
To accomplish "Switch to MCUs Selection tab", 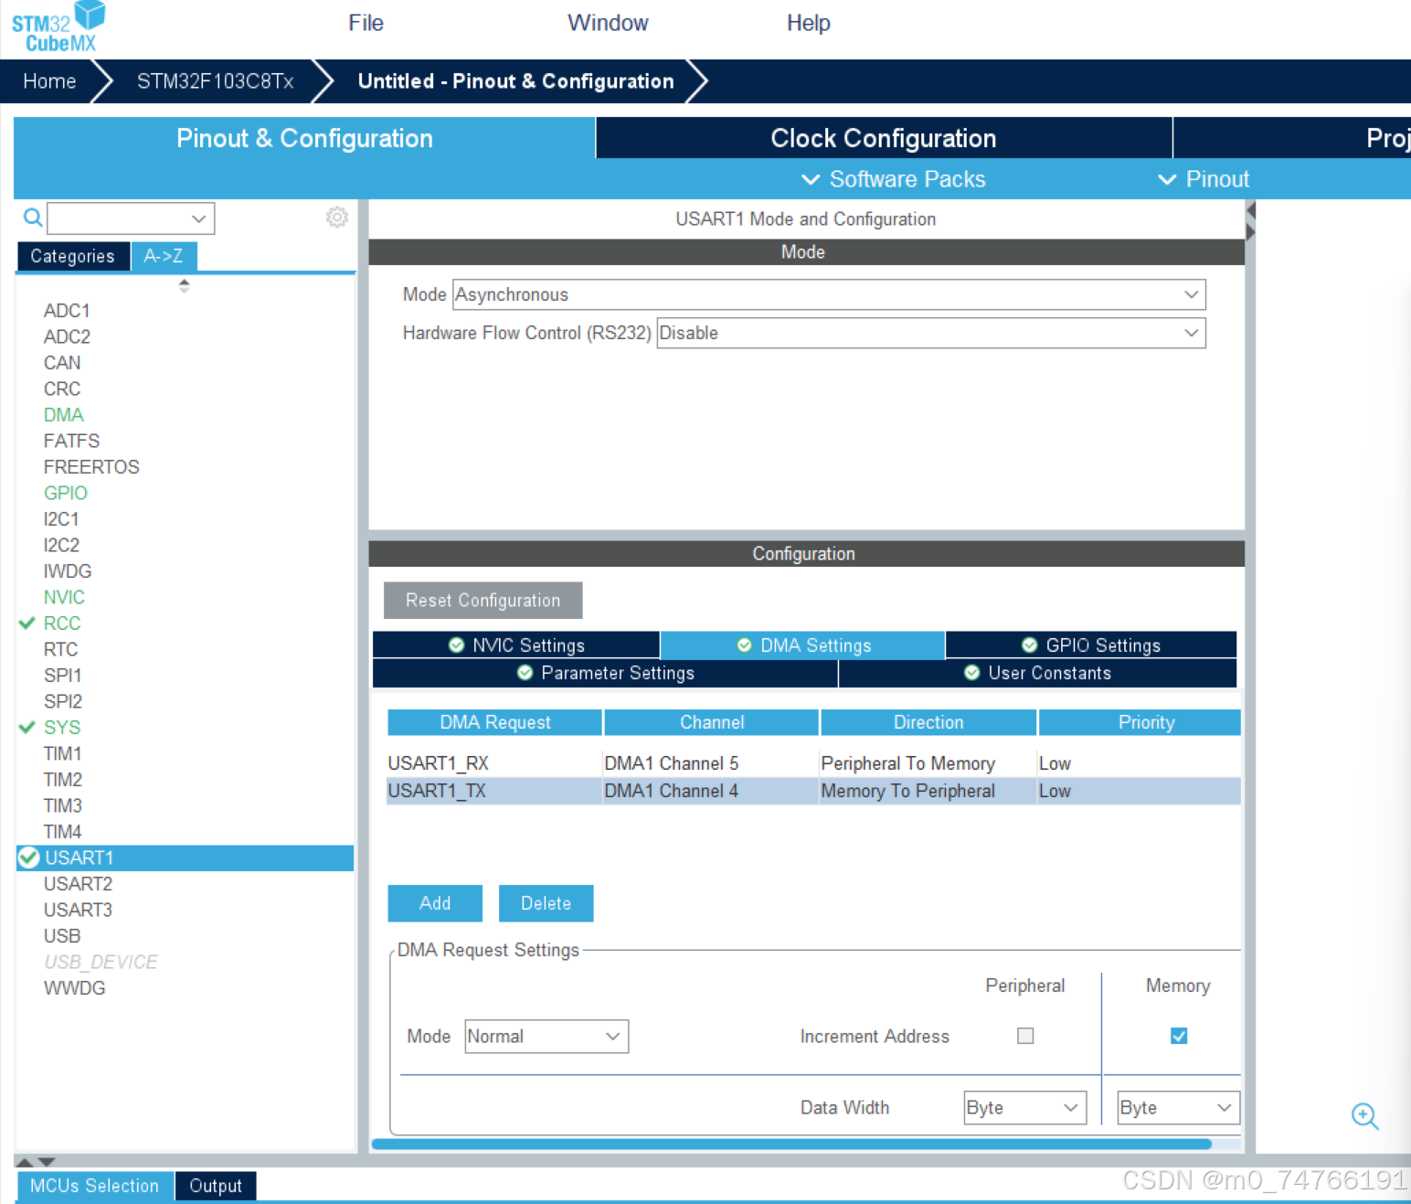I will (94, 1186).
